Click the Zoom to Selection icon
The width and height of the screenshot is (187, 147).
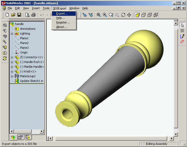click(x=117, y=15)
